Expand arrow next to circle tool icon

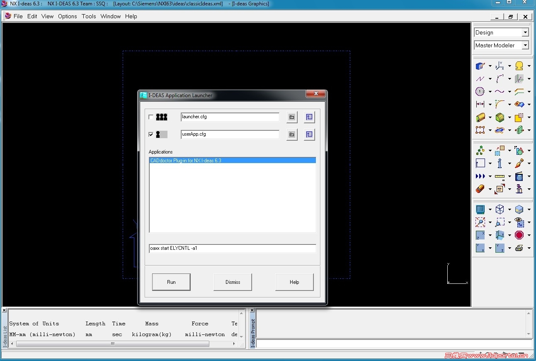tap(490, 92)
